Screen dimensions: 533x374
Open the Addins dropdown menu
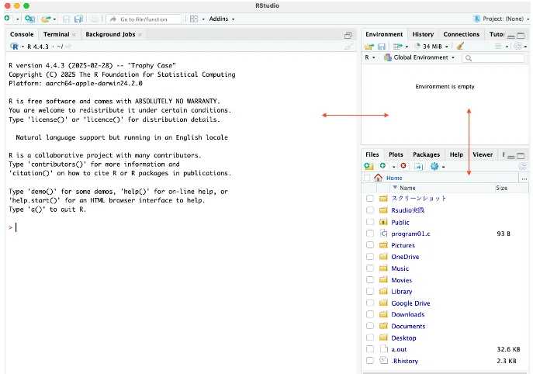pyautogui.click(x=222, y=19)
